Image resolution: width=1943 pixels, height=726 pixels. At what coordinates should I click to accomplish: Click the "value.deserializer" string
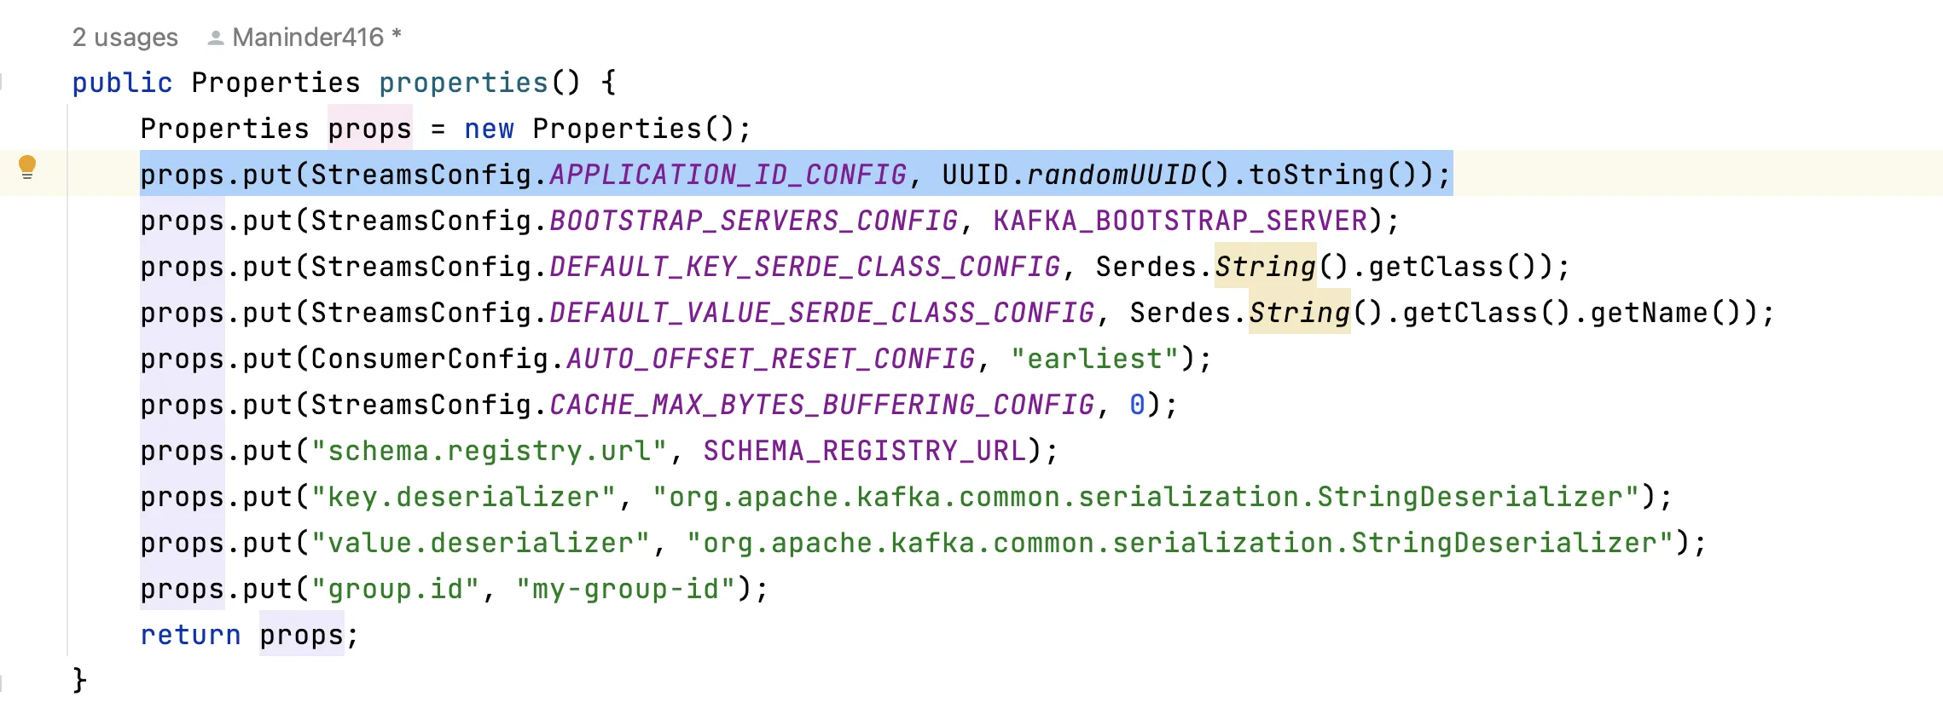(x=481, y=543)
